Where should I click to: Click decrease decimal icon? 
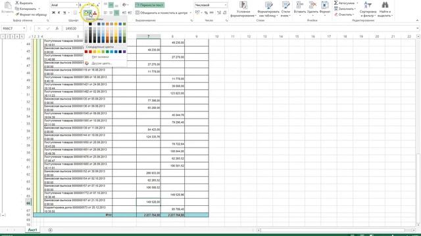click(225, 12)
